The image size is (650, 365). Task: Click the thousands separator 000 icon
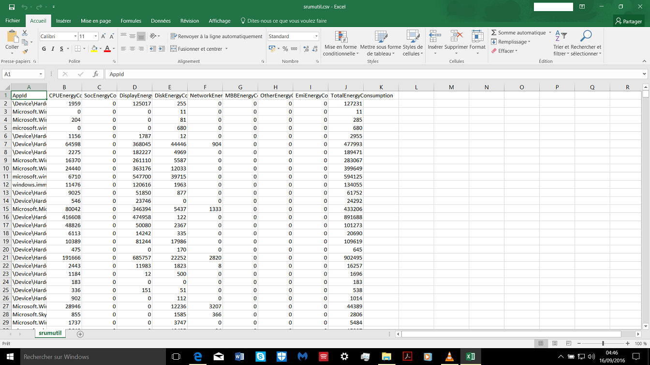click(294, 49)
